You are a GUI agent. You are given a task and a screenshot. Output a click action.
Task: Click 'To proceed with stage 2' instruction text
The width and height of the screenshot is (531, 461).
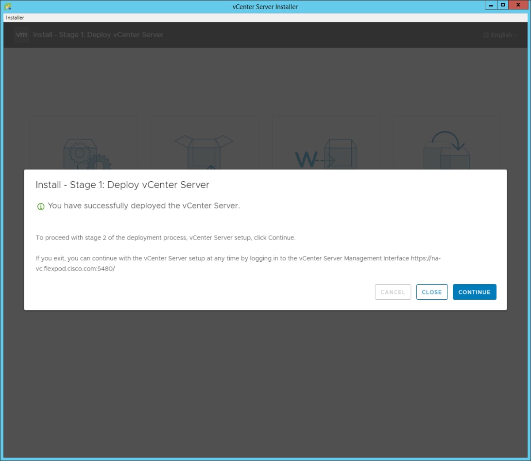(165, 238)
